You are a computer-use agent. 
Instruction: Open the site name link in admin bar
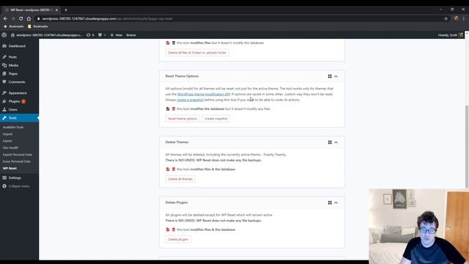tap(46, 35)
